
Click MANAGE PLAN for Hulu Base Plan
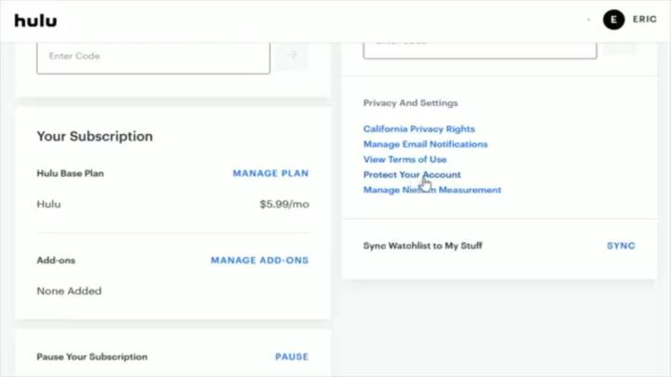[x=270, y=173]
